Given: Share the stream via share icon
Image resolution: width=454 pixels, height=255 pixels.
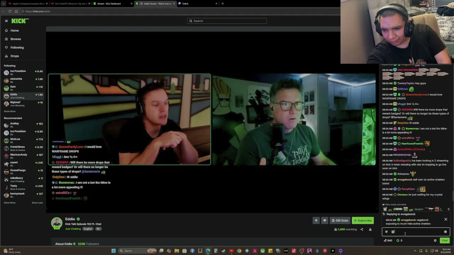Looking at the screenshot, I should tap(362, 229).
